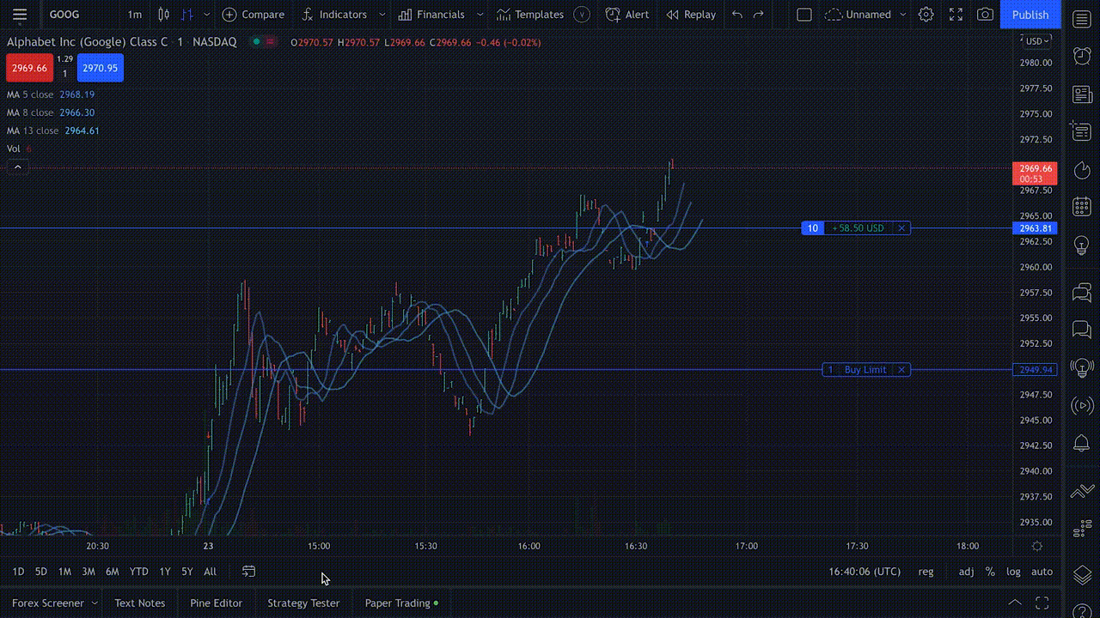
Task: Undo the last chart action
Action: click(736, 15)
